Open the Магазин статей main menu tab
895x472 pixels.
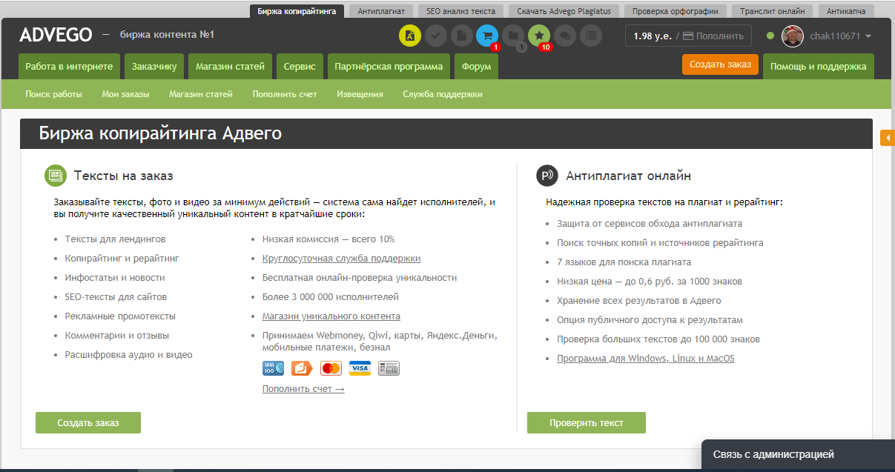point(231,66)
